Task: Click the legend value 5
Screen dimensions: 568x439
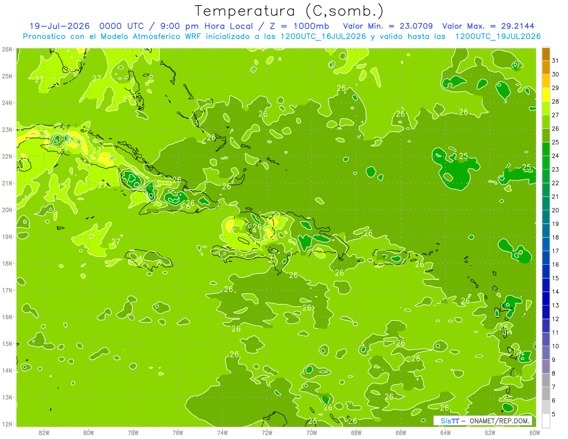Action: (554, 414)
